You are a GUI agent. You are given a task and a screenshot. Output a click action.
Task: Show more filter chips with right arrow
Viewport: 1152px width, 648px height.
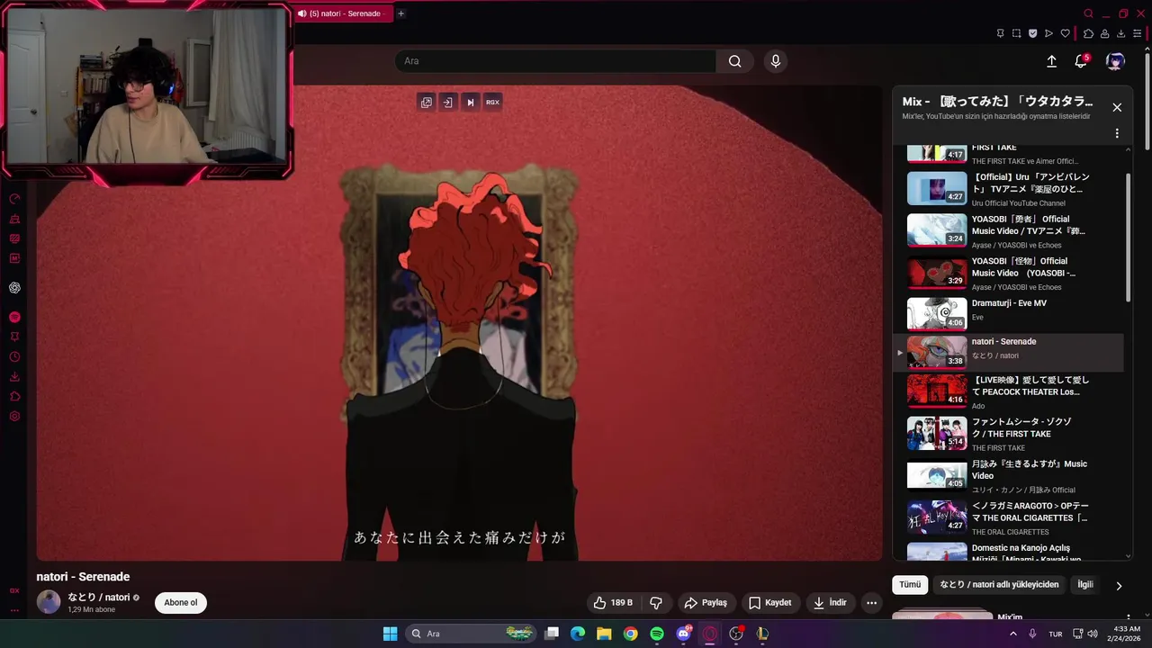point(1119,586)
